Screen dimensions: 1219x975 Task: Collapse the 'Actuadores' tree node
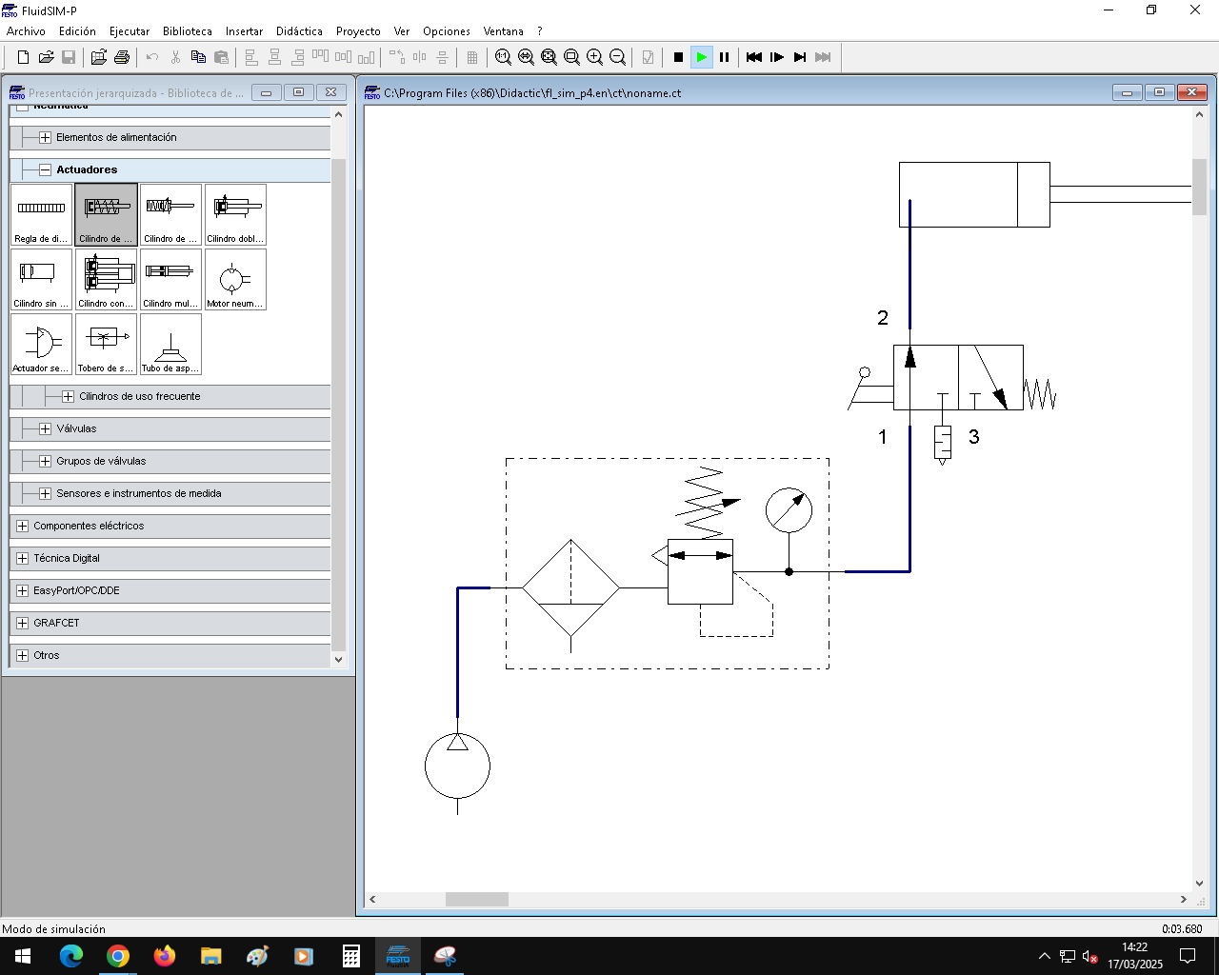pyautogui.click(x=45, y=169)
